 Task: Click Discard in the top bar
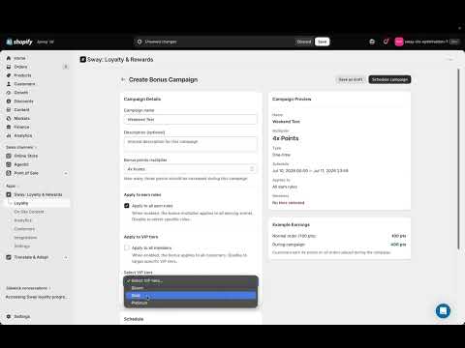click(304, 42)
